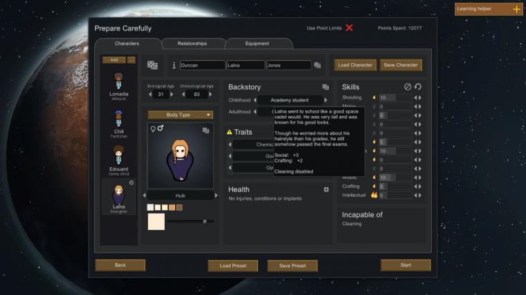
Task: Go to the previous Childhood backstory
Action: point(255,100)
